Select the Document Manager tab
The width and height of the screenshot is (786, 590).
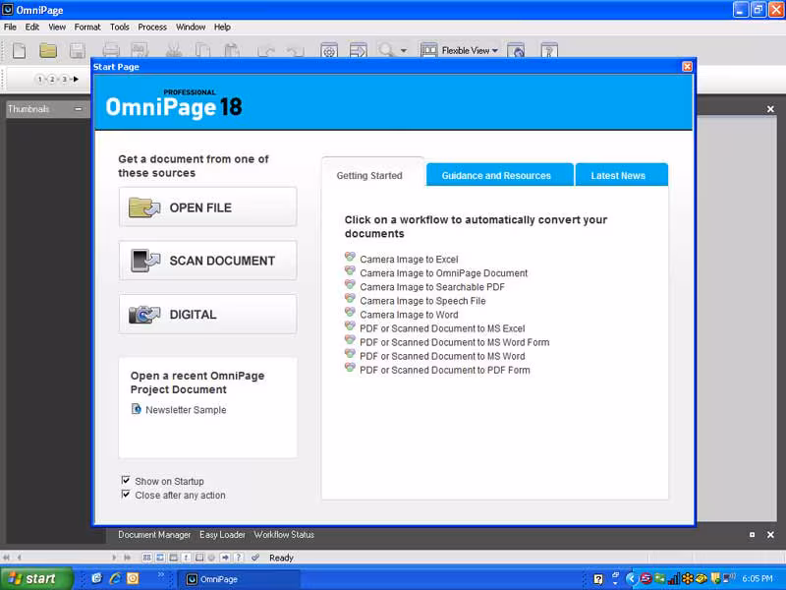[x=154, y=535]
